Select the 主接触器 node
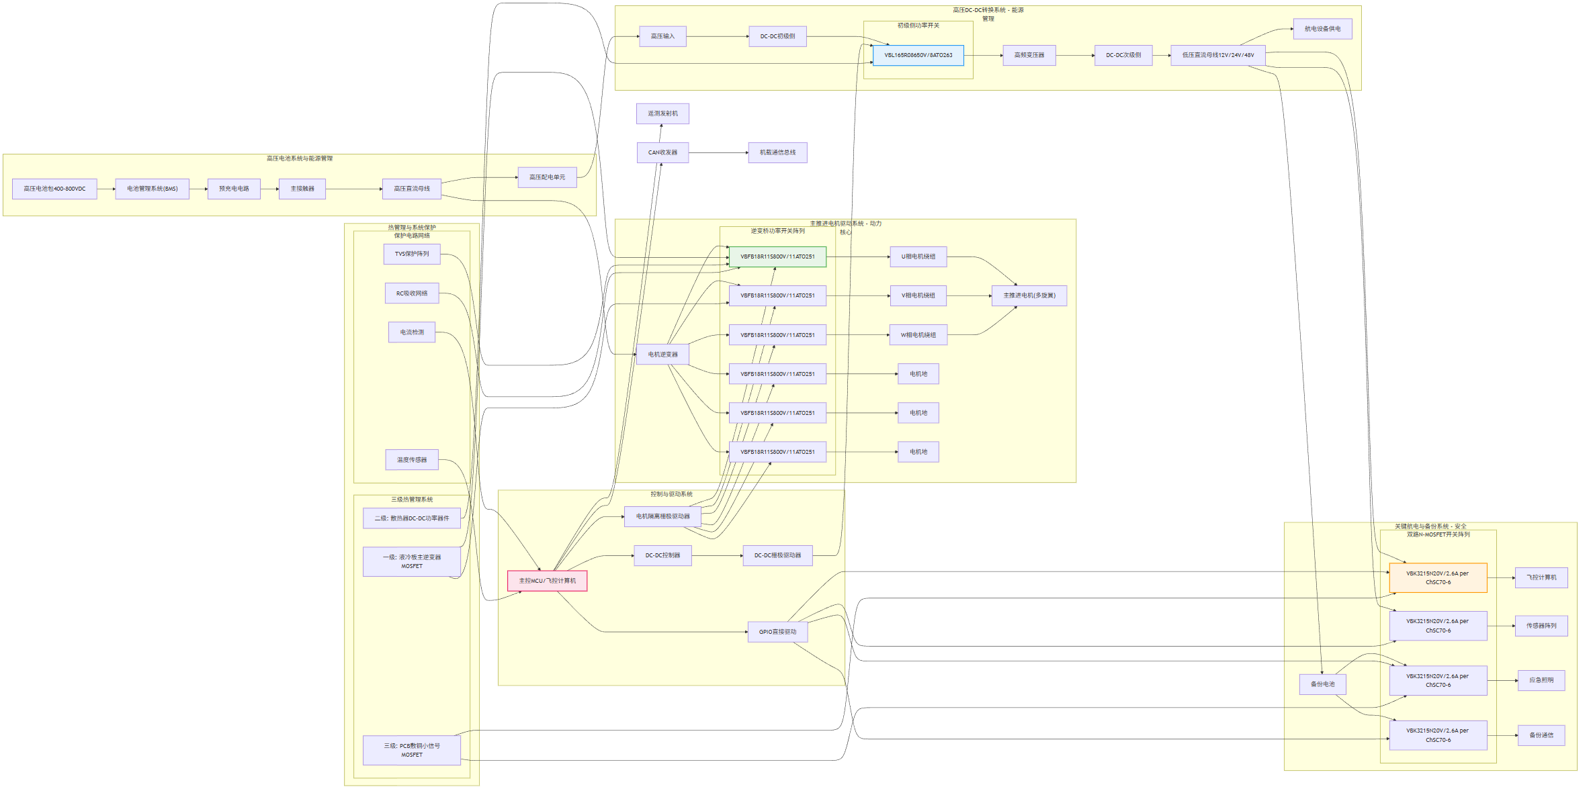Image resolution: width=1591 pixels, height=795 pixels. point(302,189)
